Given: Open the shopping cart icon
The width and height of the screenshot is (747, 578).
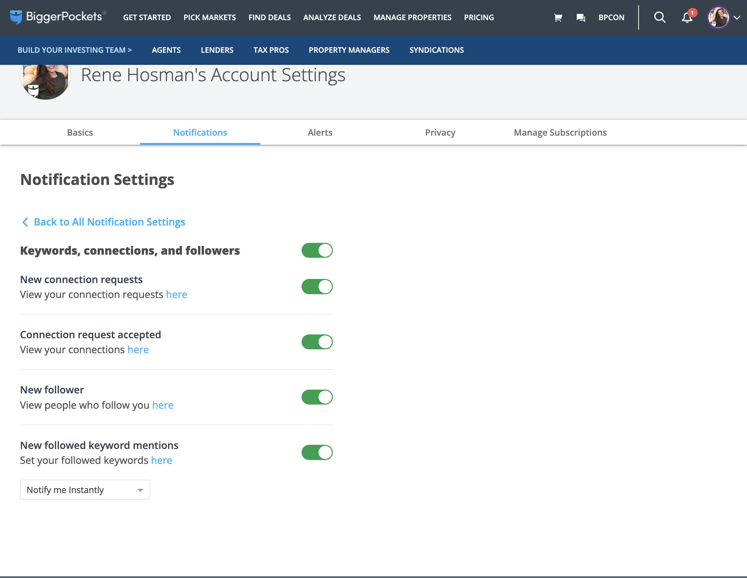Looking at the screenshot, I should (x=558, y=17).
